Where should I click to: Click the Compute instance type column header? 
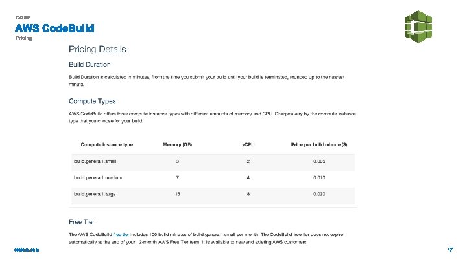click(x=107, y=144)
